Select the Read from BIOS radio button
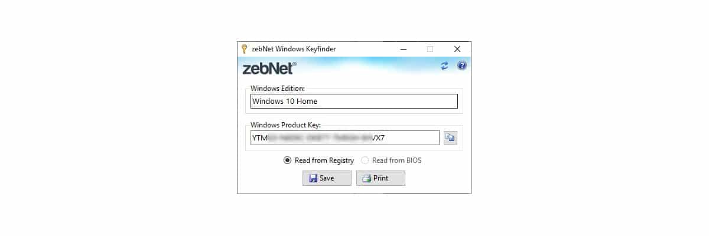 365,160
